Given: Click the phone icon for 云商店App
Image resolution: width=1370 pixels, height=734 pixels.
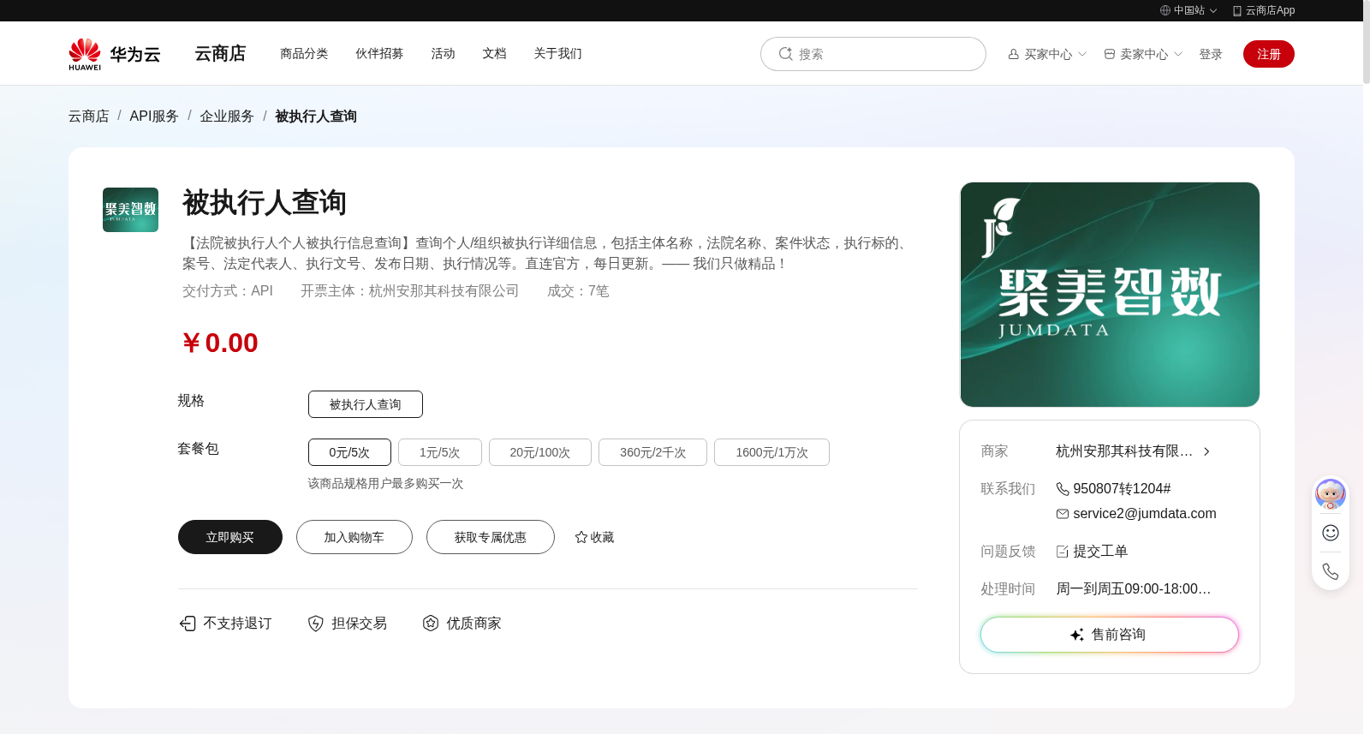Looking at the screenshot, I should pos(1237,10).
